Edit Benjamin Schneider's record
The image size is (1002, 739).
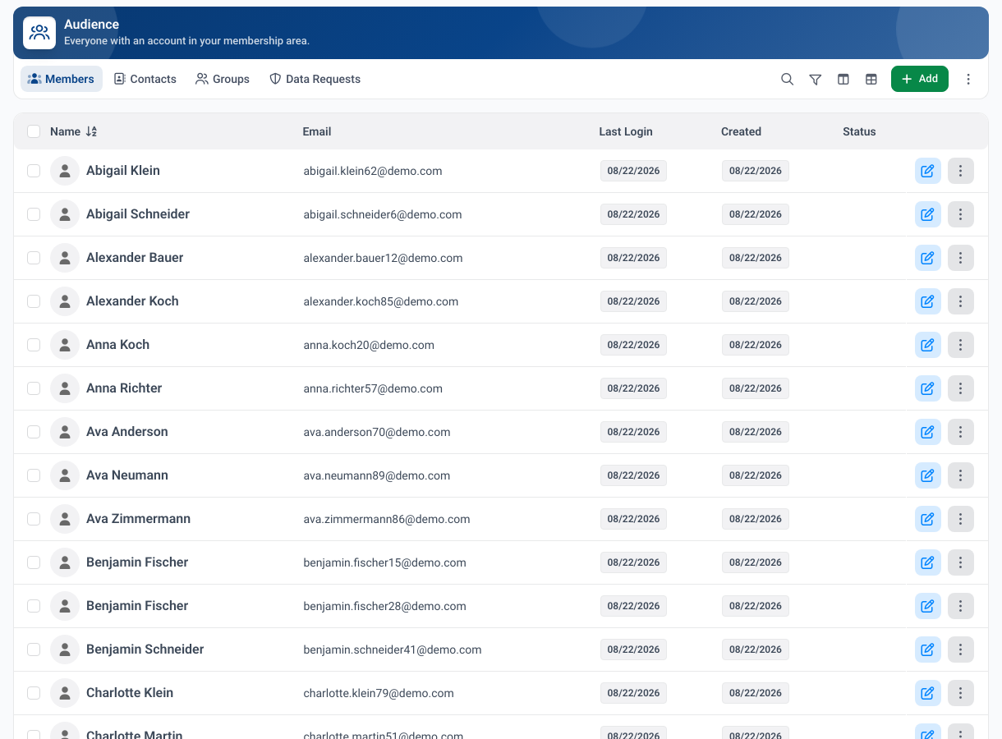(928, 649)
